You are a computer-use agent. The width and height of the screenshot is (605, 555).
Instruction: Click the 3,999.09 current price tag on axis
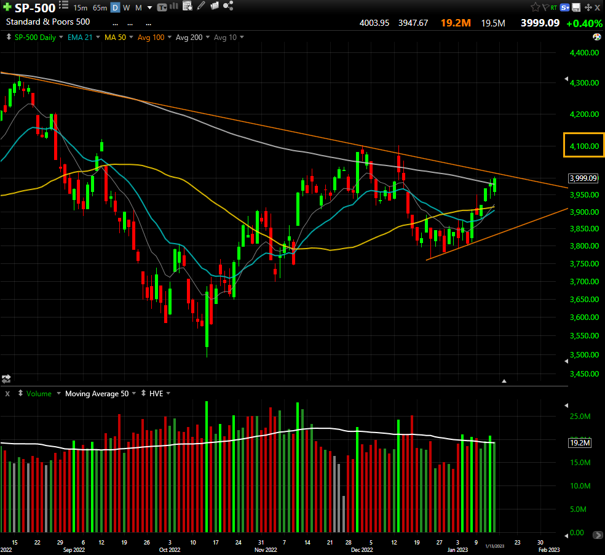(x=583, y=178)
